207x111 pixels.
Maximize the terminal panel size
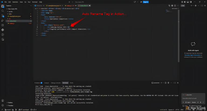(175, 83)
